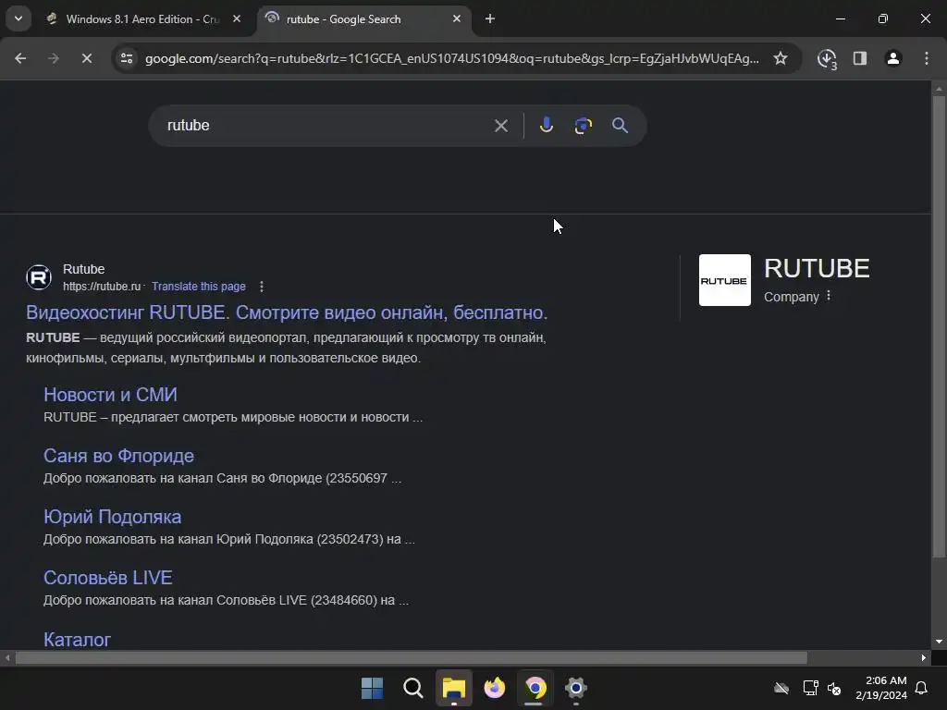This screenshot has height=710, width=947.
Task: Go forward to the next page
Action: 54,58
